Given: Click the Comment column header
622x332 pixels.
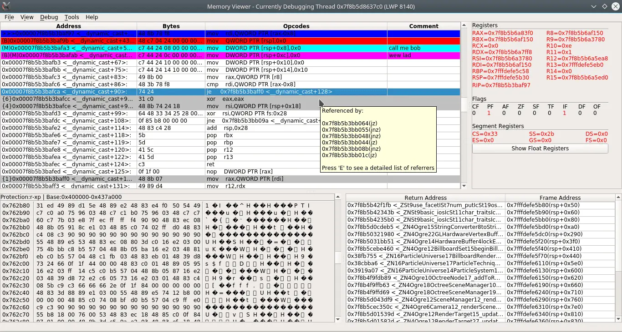Looking at the screenshot, I should [x=424, y=26].
